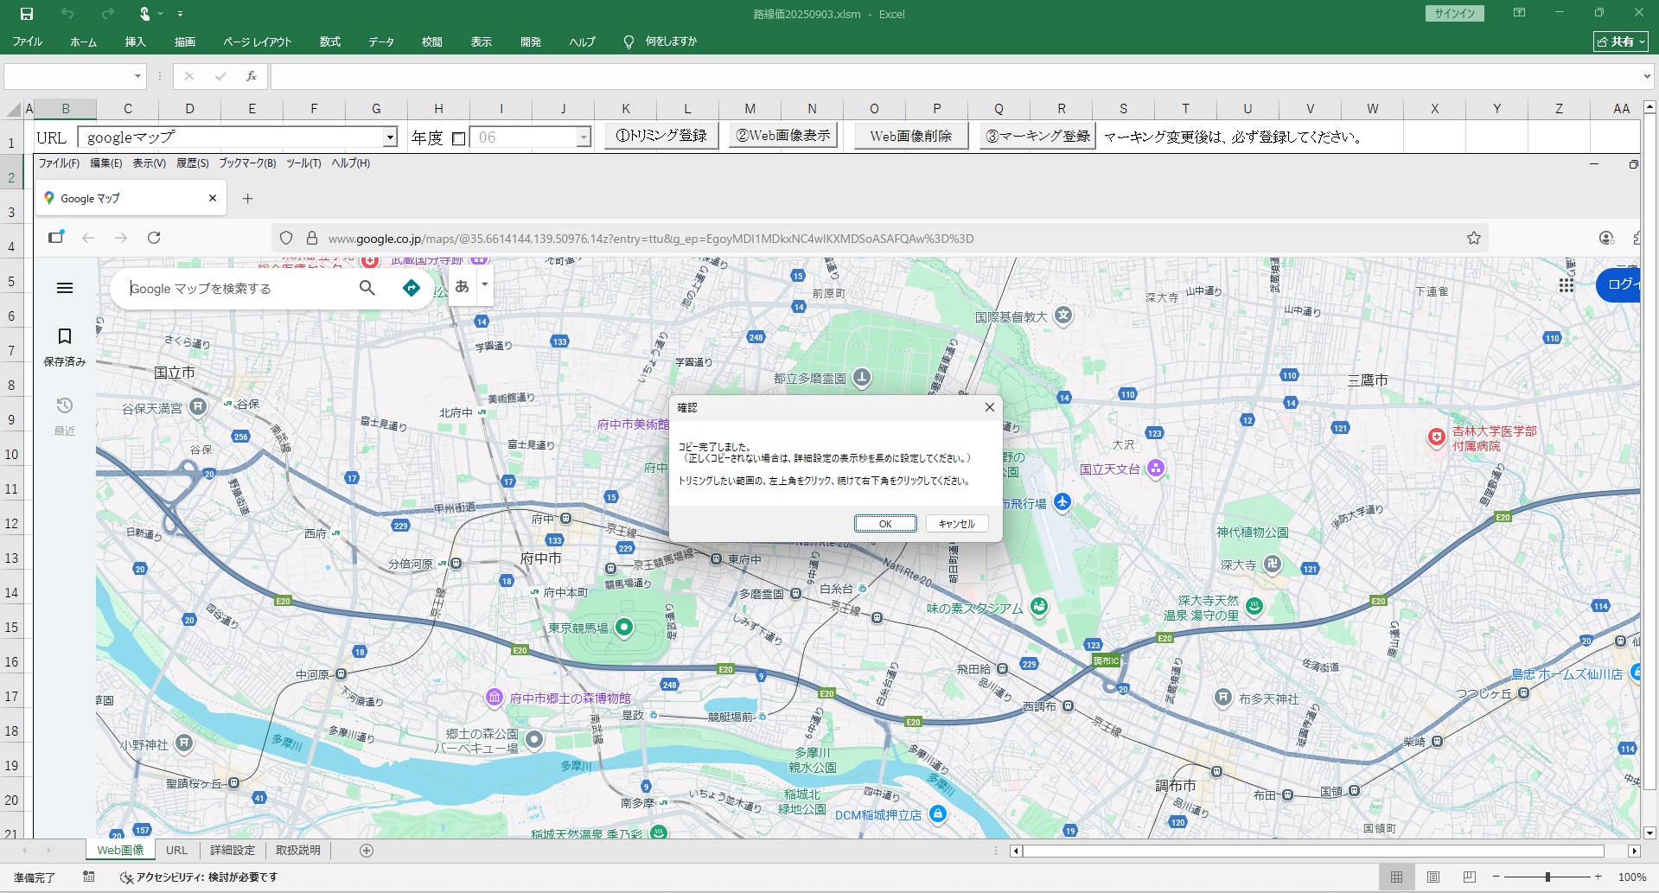Switch to the 詳細設定 sheet tab
The width and height of the screenshot is (1659, 893).
click(x=233, y=851)
